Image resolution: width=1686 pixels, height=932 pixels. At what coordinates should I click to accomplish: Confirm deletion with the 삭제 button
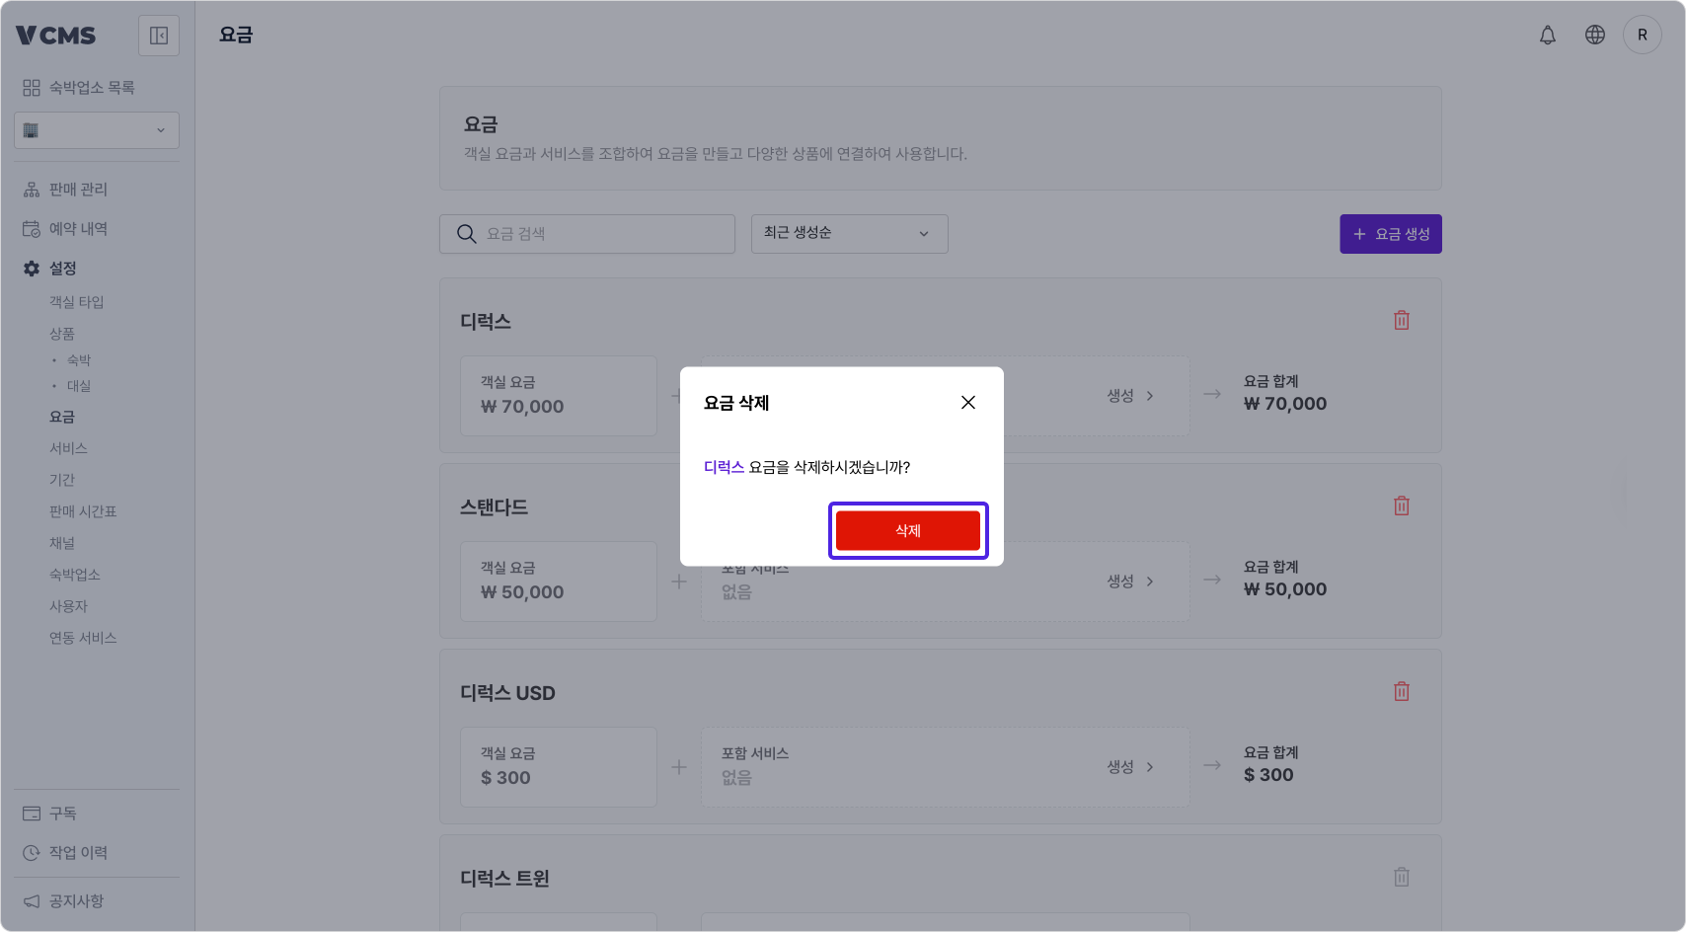pos(908,530)
